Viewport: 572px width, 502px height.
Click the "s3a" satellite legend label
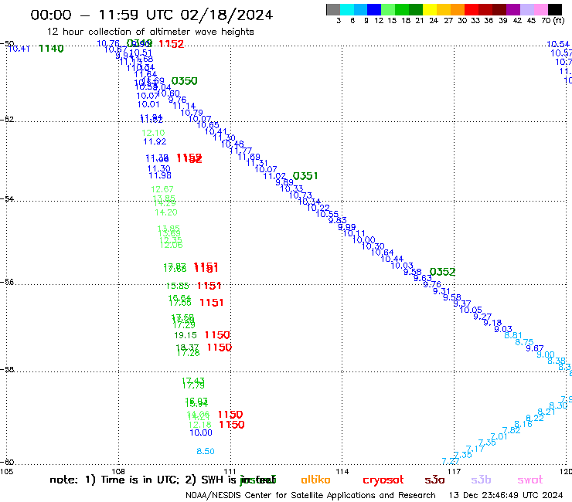coord(434,480)
